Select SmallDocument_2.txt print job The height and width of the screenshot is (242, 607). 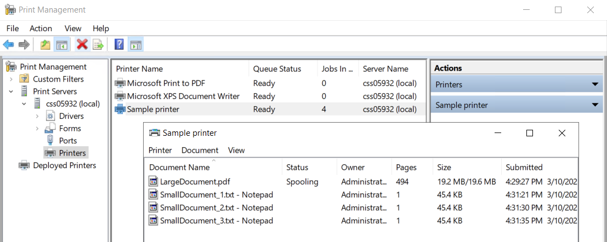point(216,208)
